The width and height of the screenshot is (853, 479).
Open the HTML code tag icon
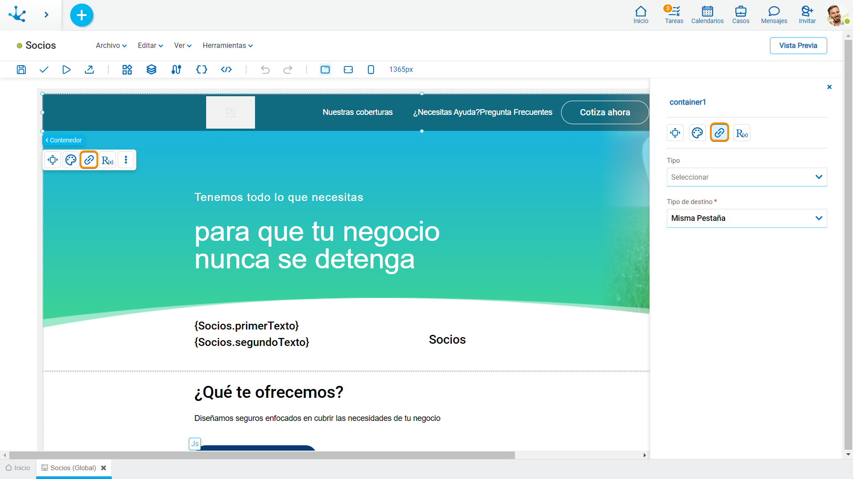[x=227, y=70]
